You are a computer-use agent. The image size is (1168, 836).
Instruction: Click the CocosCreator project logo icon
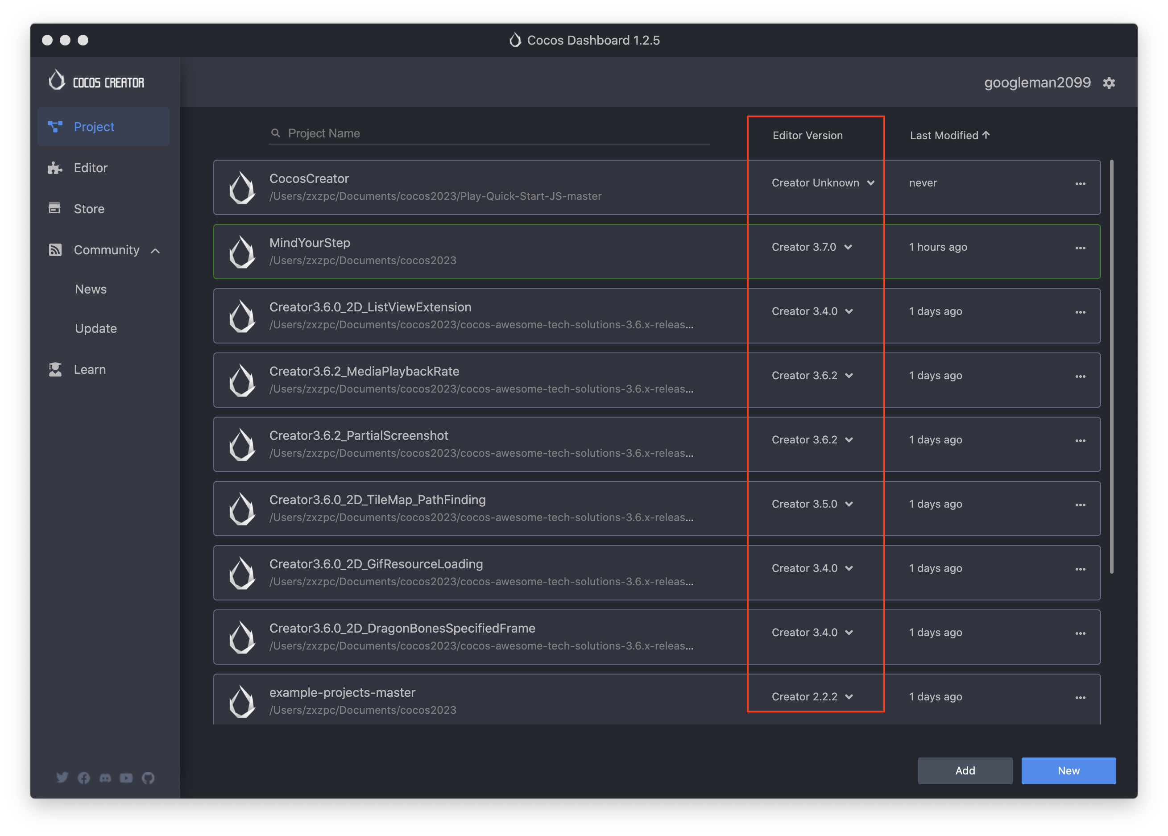click(242, 187)
